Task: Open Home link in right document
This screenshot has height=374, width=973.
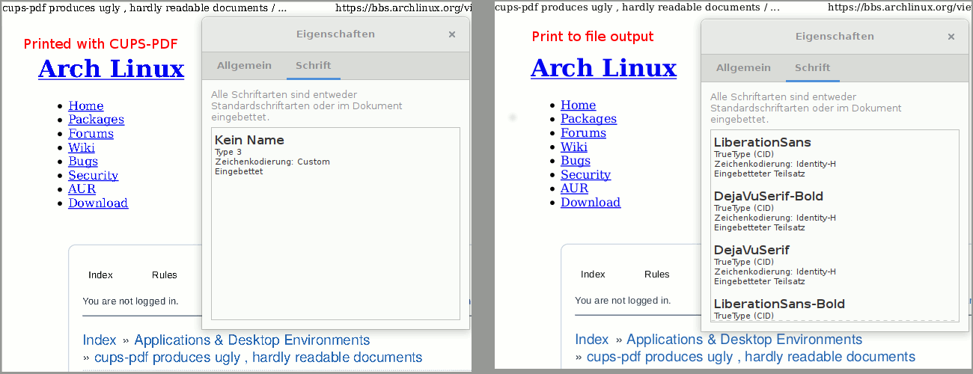Action: pos(579,105)
